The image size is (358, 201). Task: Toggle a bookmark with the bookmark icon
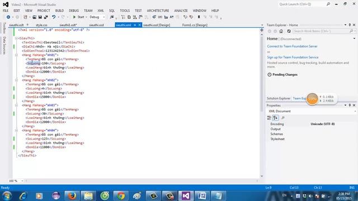199,17
